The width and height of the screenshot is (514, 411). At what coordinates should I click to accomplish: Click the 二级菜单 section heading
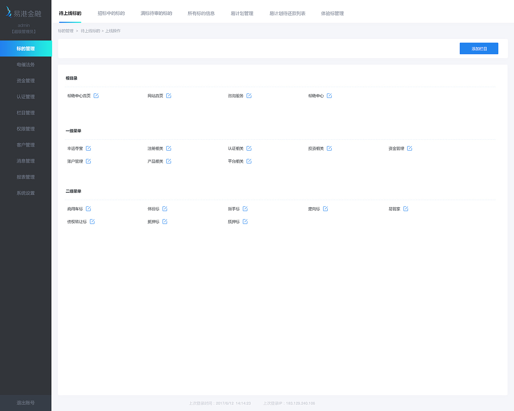pyautogui.click(x=73, y=191)
